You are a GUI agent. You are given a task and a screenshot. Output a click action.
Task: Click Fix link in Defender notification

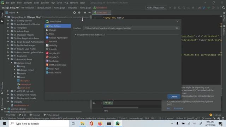pyautogui.click(x=169, y=108)
